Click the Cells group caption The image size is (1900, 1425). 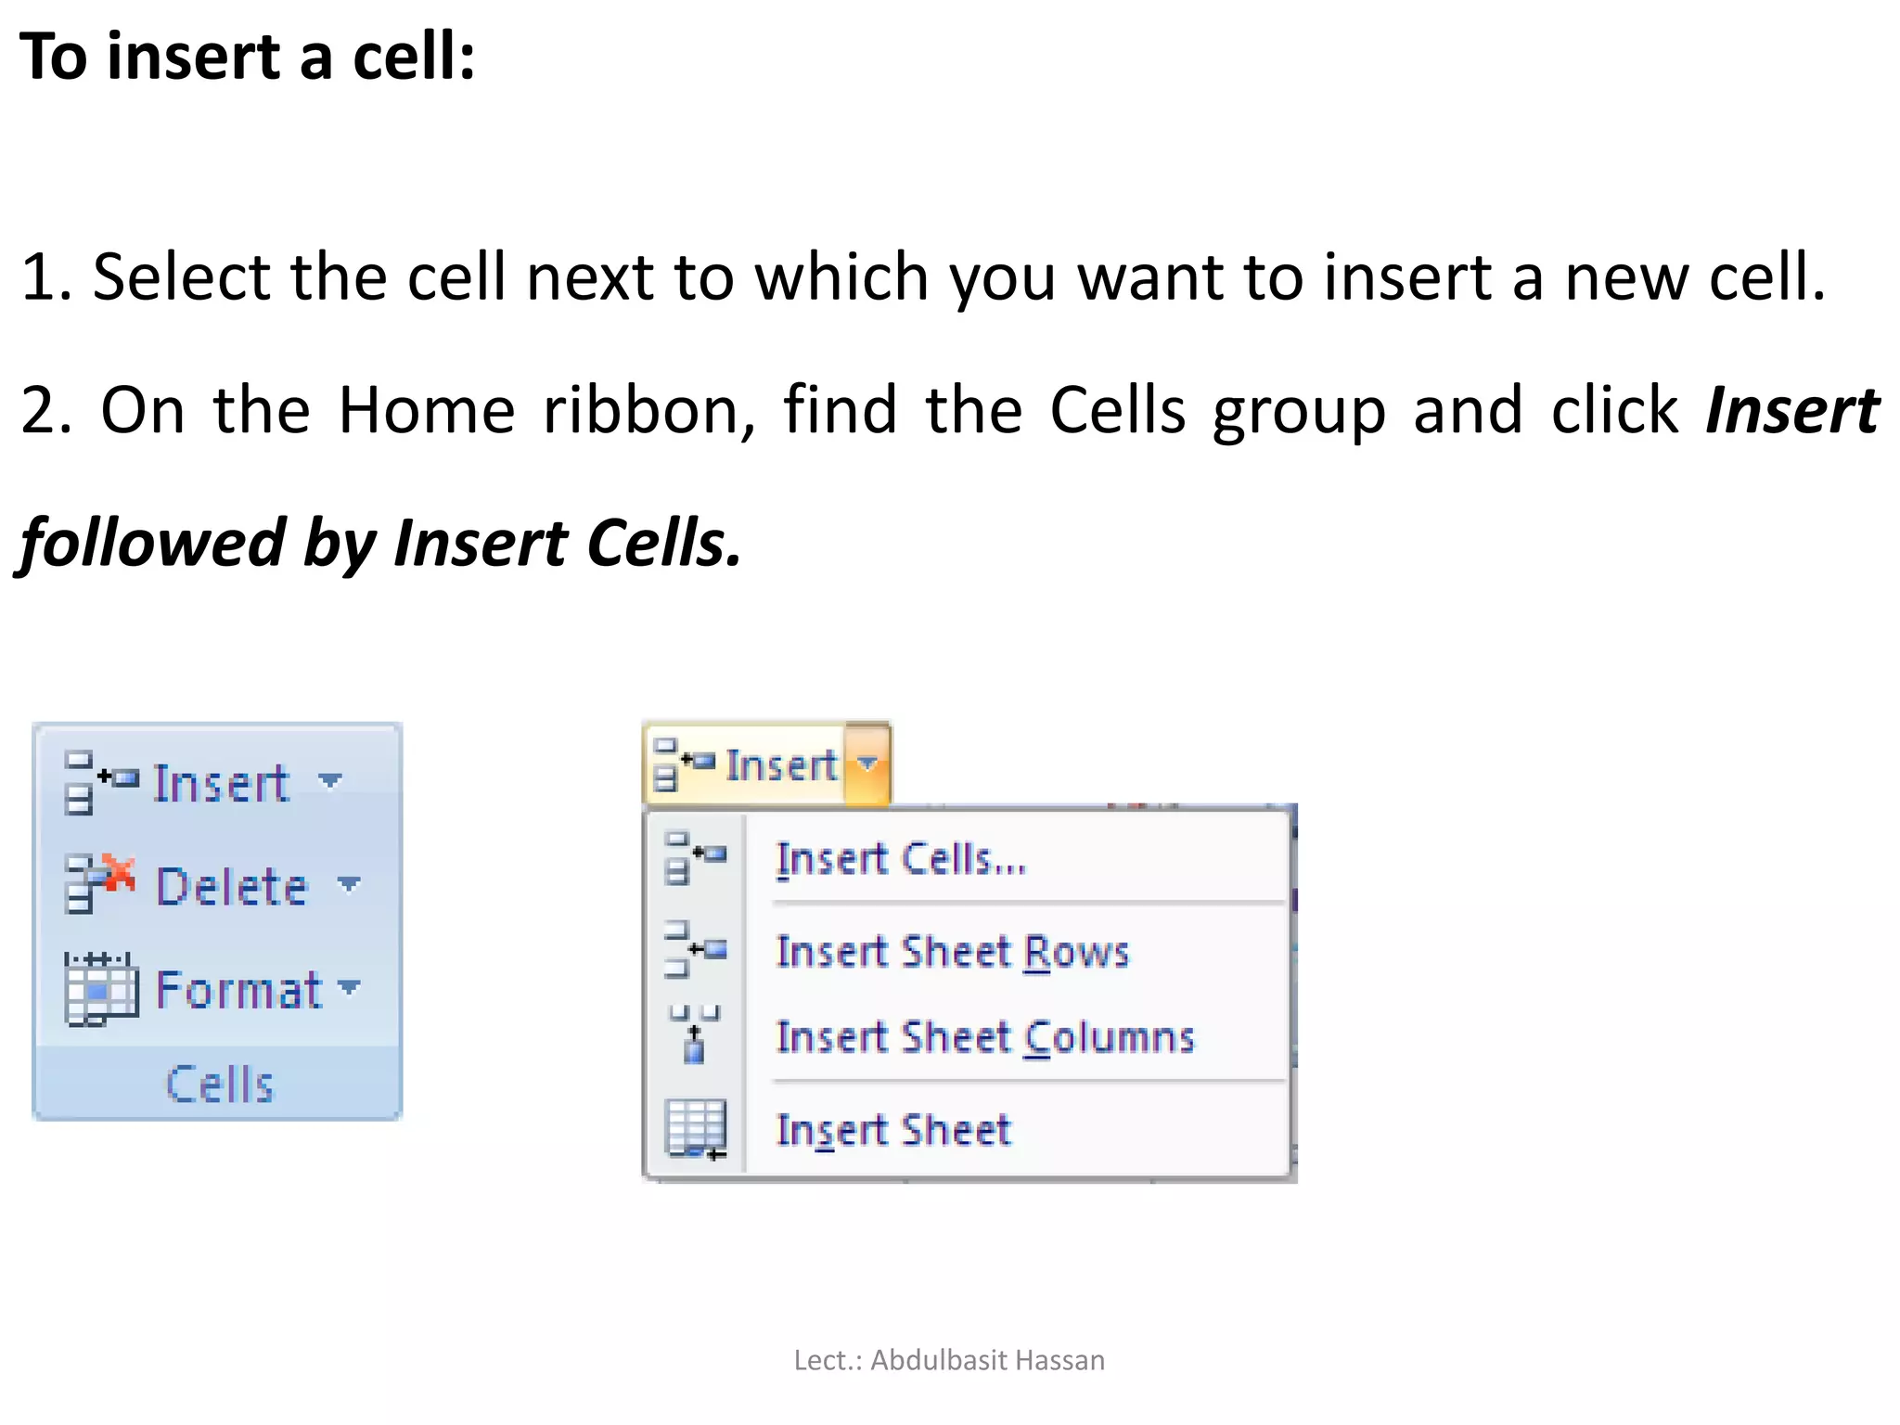point(220,1084)
